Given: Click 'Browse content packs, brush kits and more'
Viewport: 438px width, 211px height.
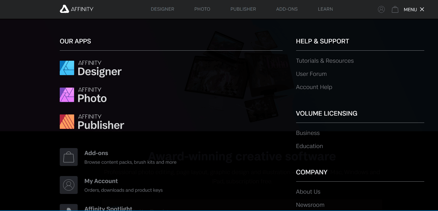Looking at the screenshot, I should (x=130, y=162).
